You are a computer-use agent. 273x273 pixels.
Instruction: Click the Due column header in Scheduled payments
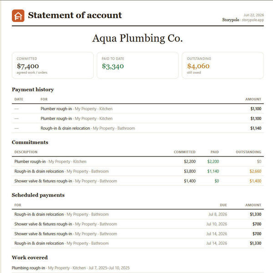(x=223, y=205)
